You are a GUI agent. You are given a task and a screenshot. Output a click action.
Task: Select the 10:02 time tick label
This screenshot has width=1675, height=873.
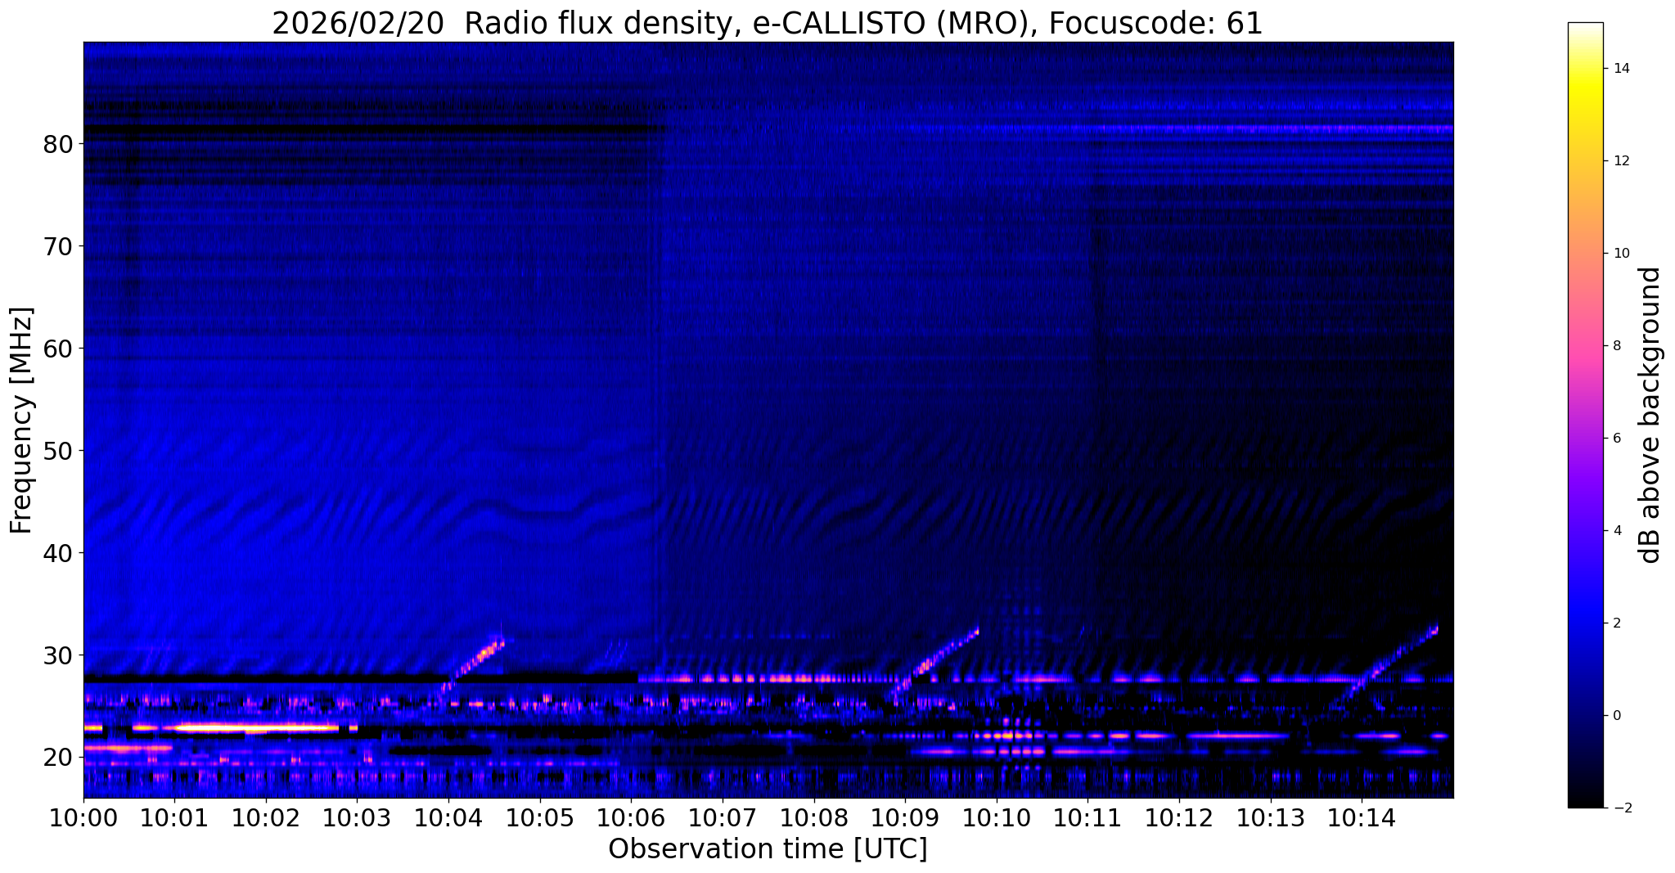tap(266, 818)
